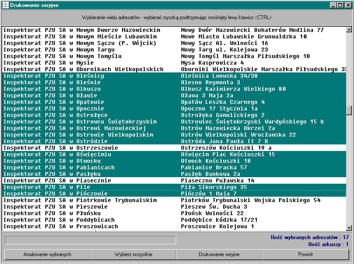Viewport: 354px width, 264px height.
Task: Select row Inspektorat PZU SA w Piotrkowie Trybunalskim
Action: point(174,200)
